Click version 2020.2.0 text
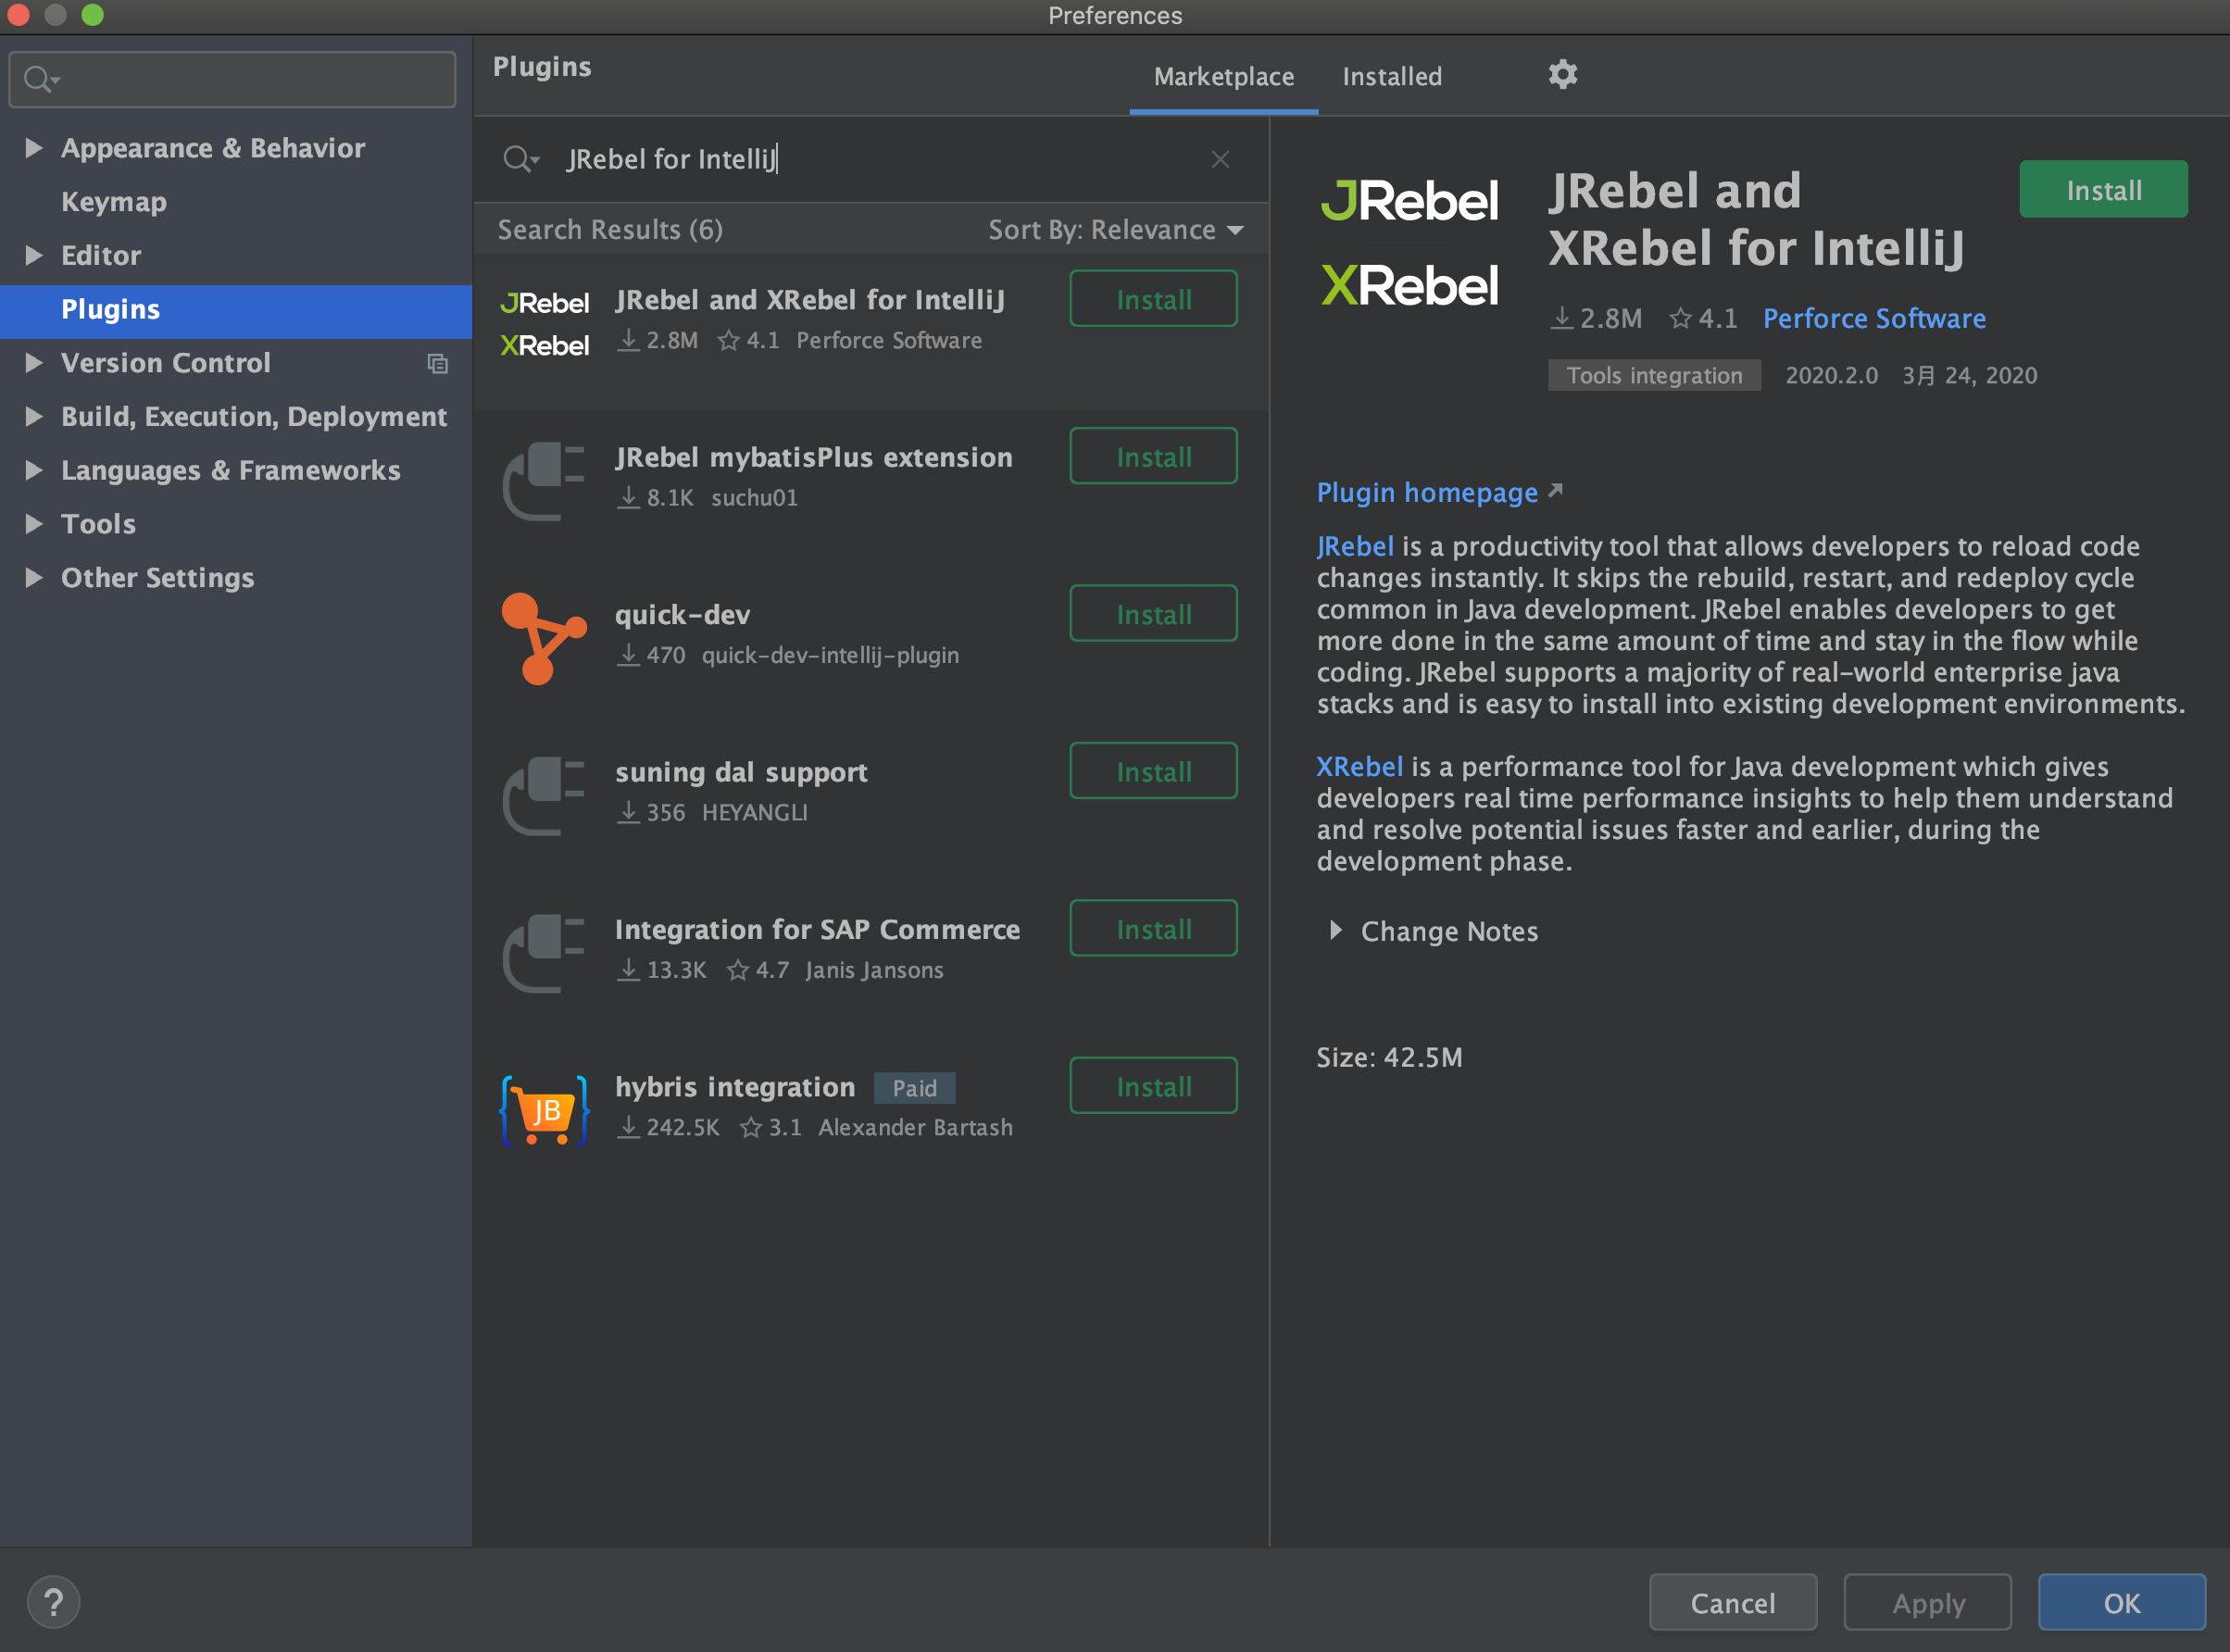The image size is (2230, 1652). coord(1831,375)
